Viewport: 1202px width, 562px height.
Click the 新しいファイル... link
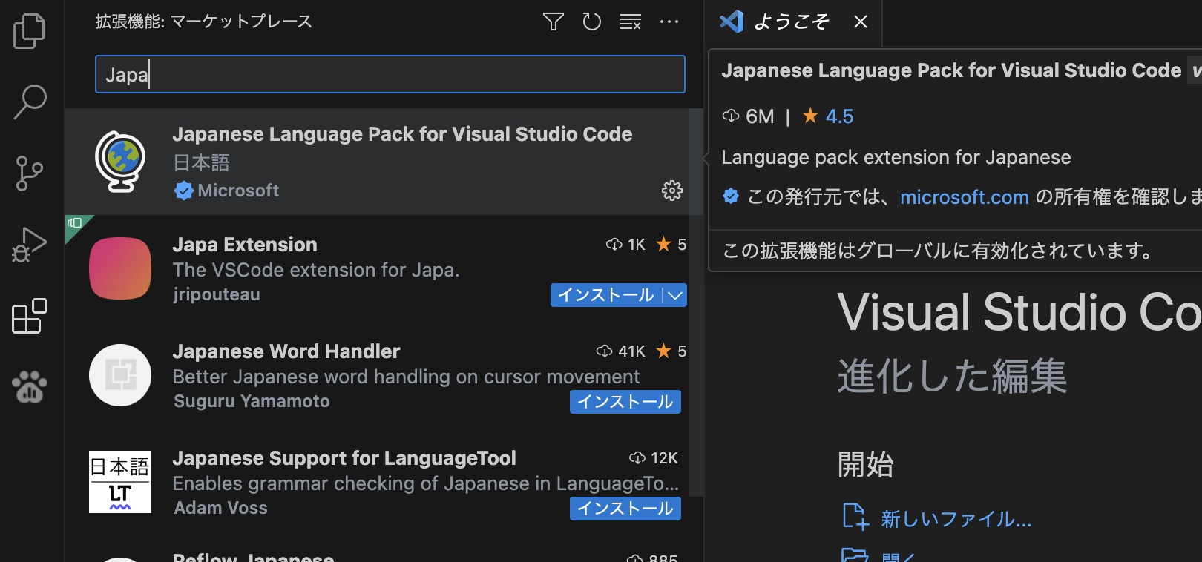pos(956,518)
